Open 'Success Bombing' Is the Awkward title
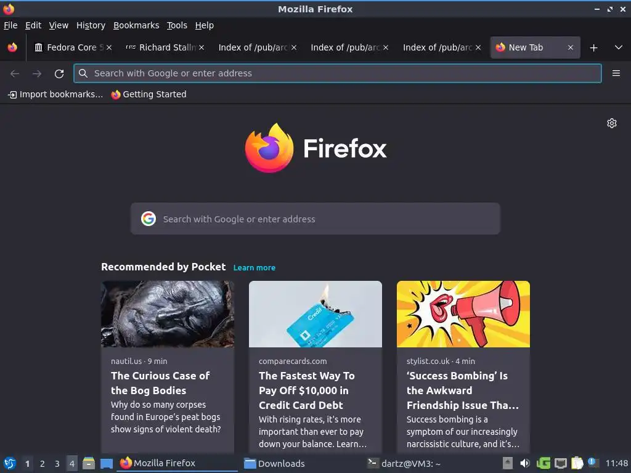The width and height of the screenshot is (631, 473). (462, 390)
